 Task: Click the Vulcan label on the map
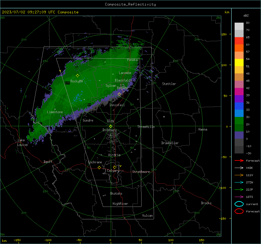[x=147, y=216]
